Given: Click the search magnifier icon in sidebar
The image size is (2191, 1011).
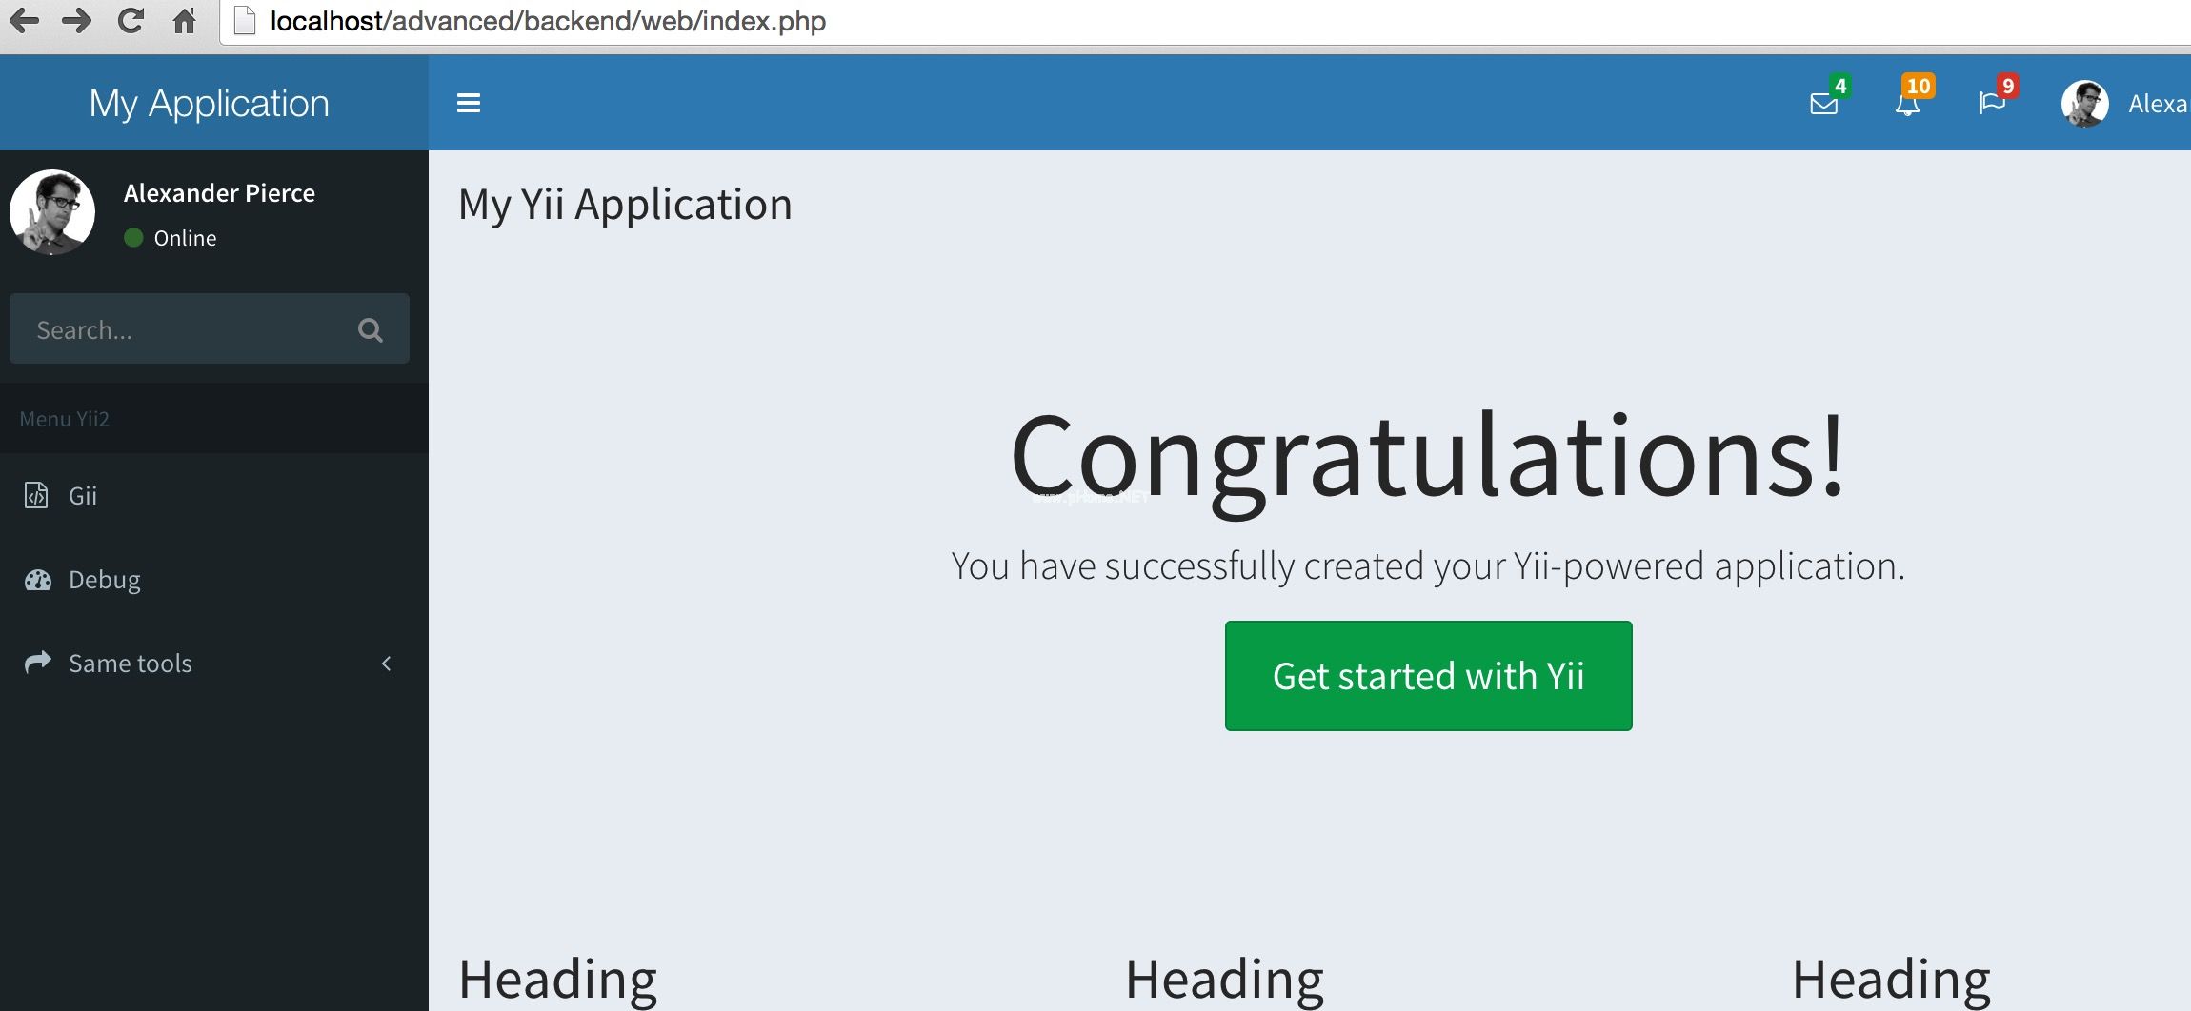Looking at the screenshot, I should pos(370,330).
